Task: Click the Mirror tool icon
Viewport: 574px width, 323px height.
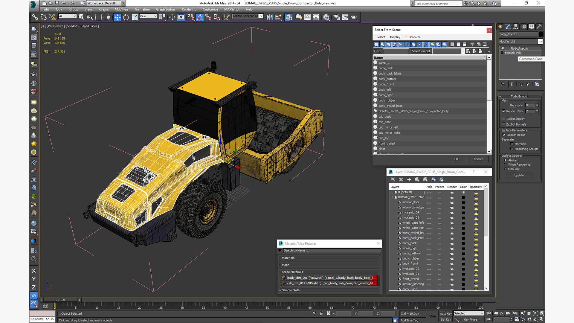Action: pos(269,17)
